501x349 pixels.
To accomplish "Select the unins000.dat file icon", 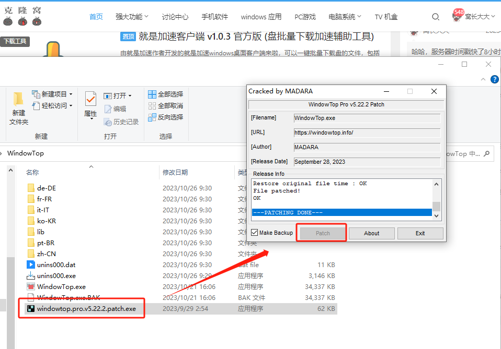I will point(31,264).
